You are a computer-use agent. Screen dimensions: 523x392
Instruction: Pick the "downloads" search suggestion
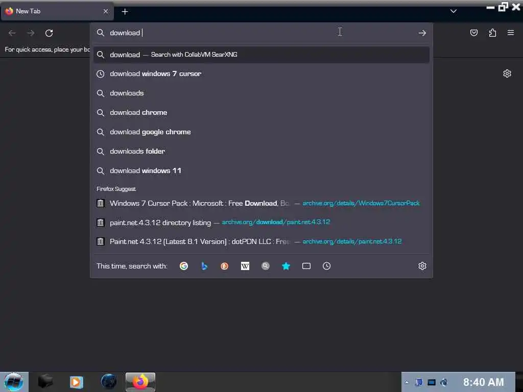[x=261, y=93]
